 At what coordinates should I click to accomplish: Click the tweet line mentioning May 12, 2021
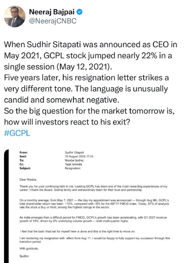58,67
